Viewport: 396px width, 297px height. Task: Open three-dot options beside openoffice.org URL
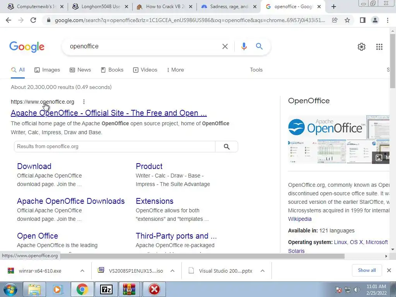84,102
